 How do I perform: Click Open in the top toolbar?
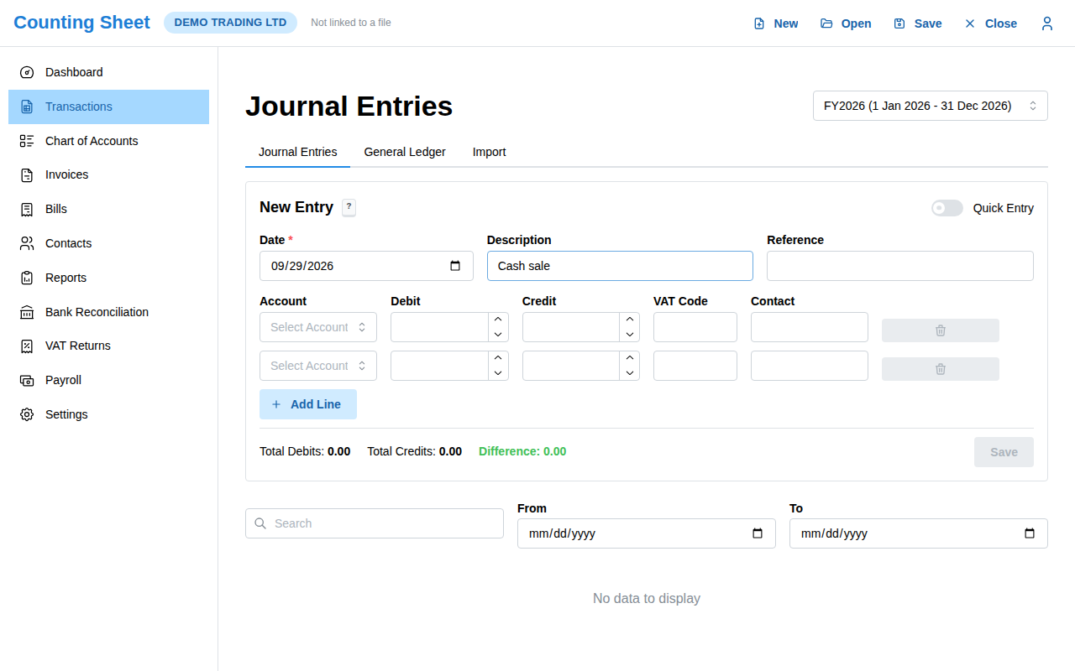point(846,23)
